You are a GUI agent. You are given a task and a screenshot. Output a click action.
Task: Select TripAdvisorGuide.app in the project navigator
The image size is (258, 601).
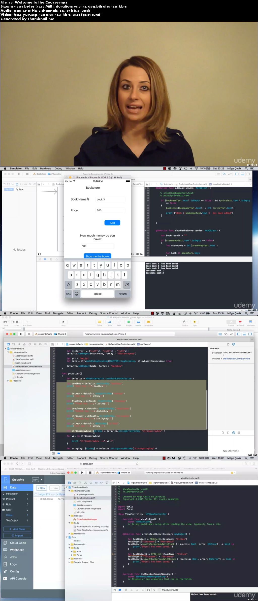tap(86, 519)
